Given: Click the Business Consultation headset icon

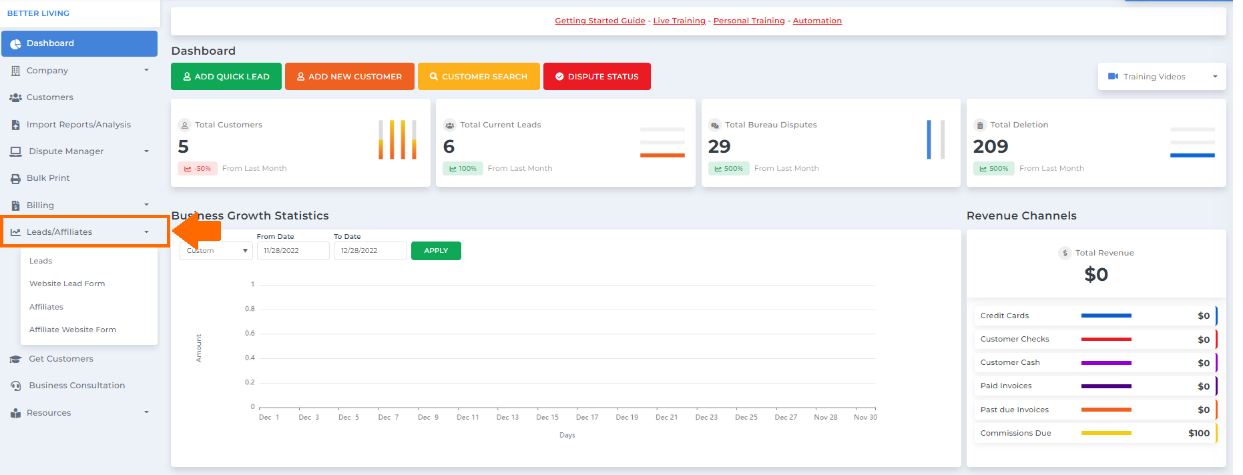Looking at the screenshot, I should click(15, 386).
